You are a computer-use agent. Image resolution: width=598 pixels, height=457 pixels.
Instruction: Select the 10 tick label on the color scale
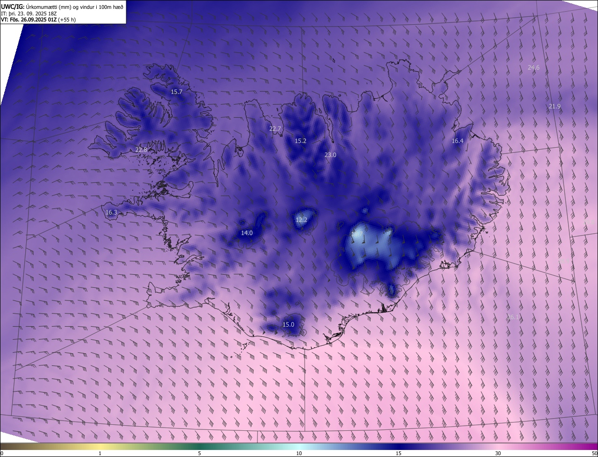click(299, 453)
